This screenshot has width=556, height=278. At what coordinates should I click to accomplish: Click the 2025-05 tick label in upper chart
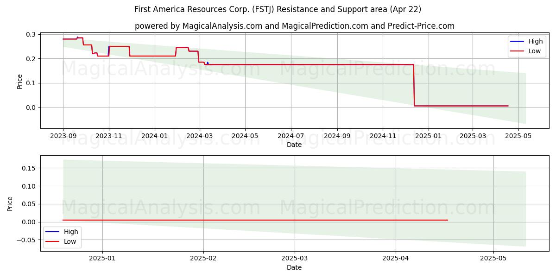coord(518,136)
